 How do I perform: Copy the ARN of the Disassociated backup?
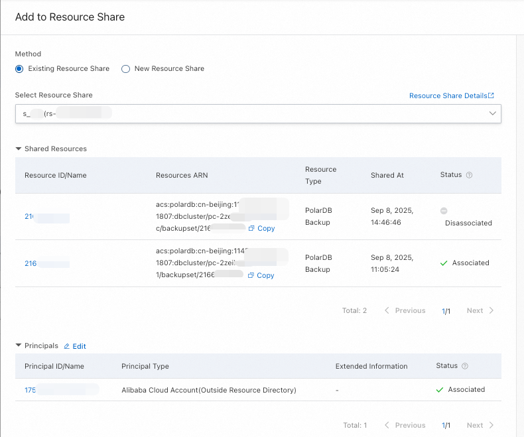(x=261, y=228)
